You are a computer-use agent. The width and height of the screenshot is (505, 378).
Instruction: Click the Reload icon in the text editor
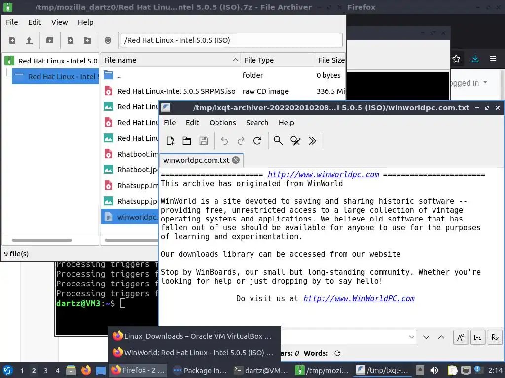click(x=257, y=141)
